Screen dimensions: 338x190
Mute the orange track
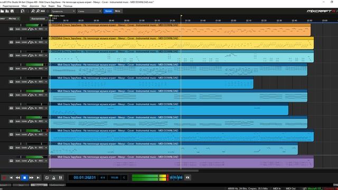point(18,29)
